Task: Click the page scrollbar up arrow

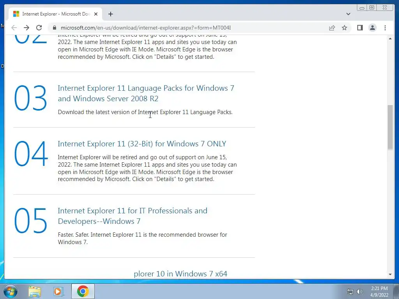Action: 390,39
